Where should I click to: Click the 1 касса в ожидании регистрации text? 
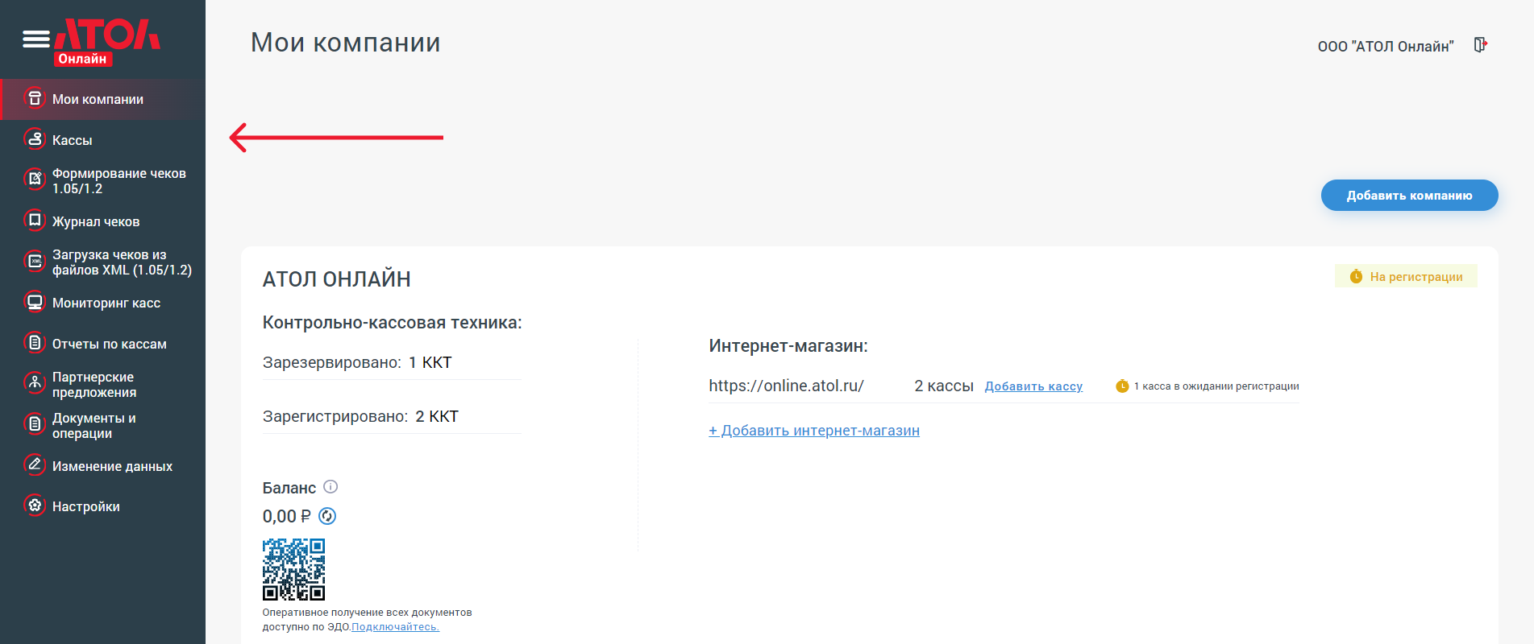(1216, 386)
